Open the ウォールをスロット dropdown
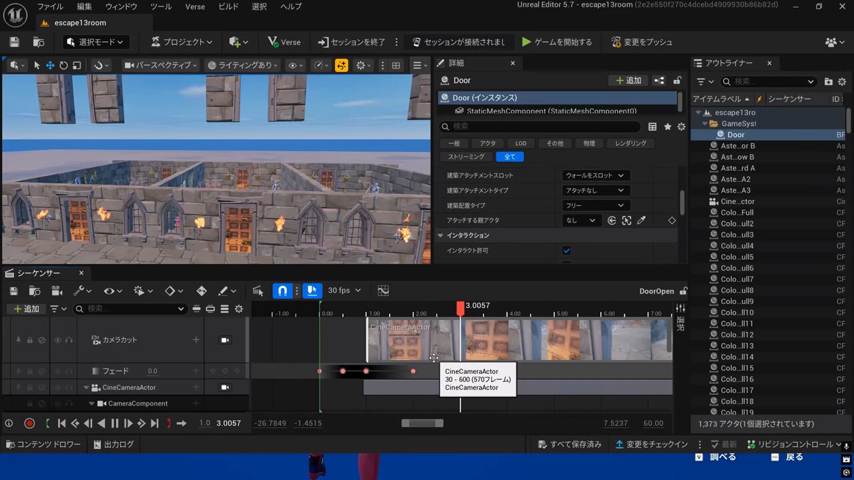Screen dimensions: 854x480 (596, 175)
